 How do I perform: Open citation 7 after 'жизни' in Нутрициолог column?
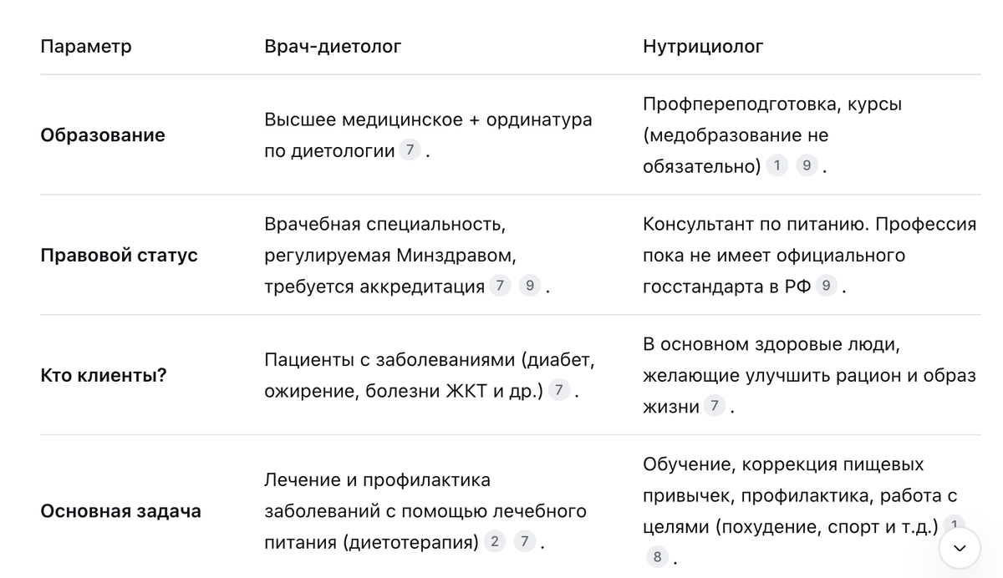point(714,406)
